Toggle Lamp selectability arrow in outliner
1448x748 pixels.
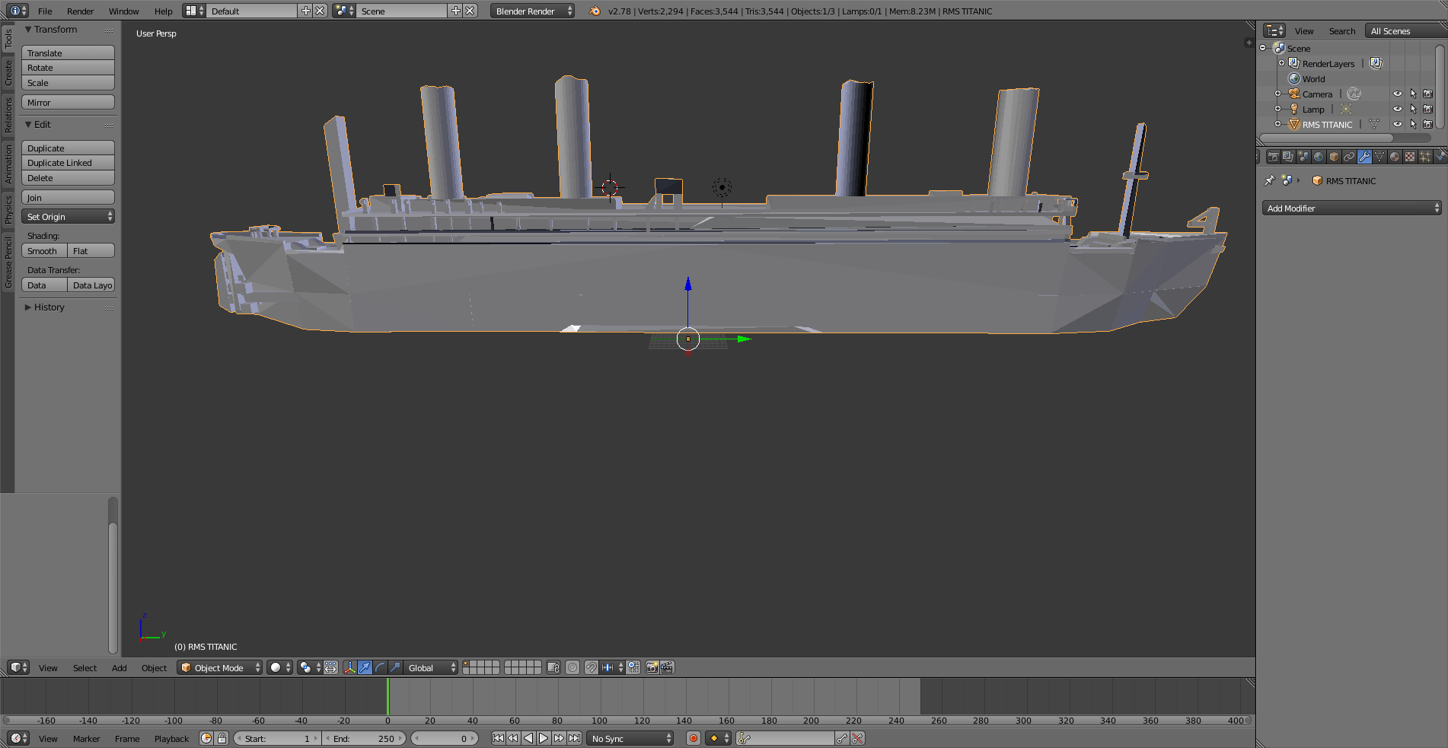click(x=1413, y=109)
